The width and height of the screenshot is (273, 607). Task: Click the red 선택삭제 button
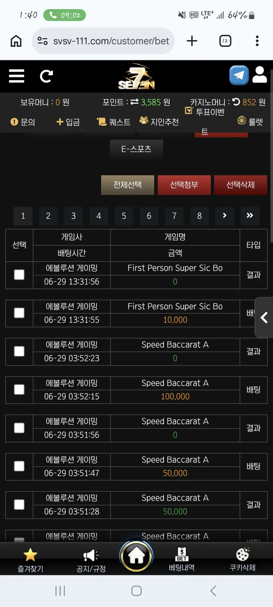[241, 185]
